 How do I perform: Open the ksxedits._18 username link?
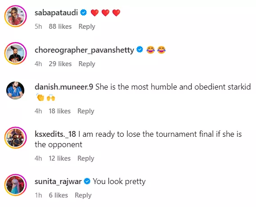(55, 134)
